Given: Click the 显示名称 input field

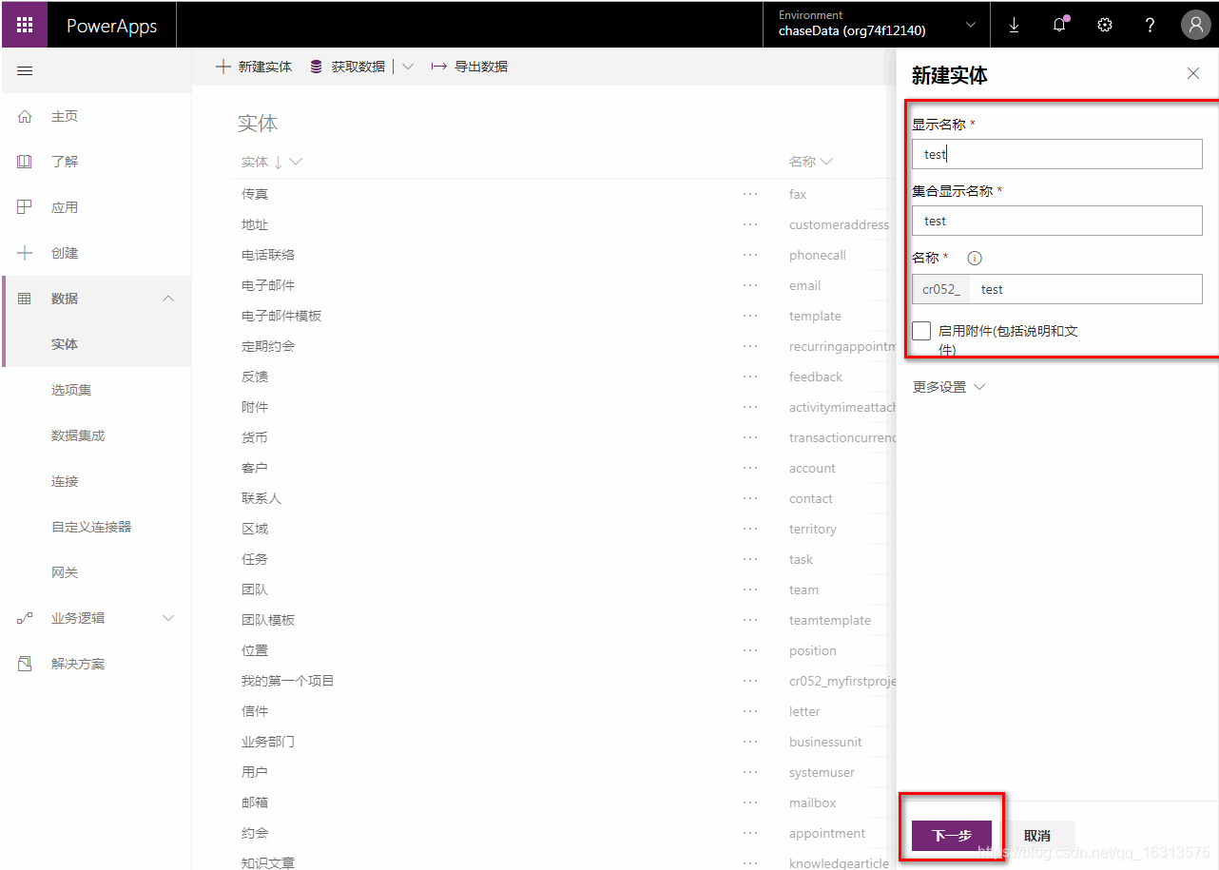Looking at the screenshot, I should (x=1056, y=154).
